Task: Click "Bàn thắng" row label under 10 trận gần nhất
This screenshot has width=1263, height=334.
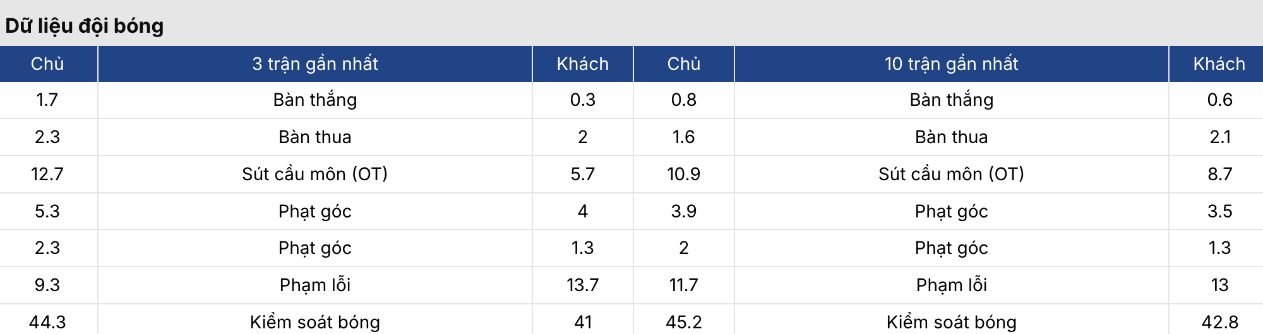Action: [951, 100]
